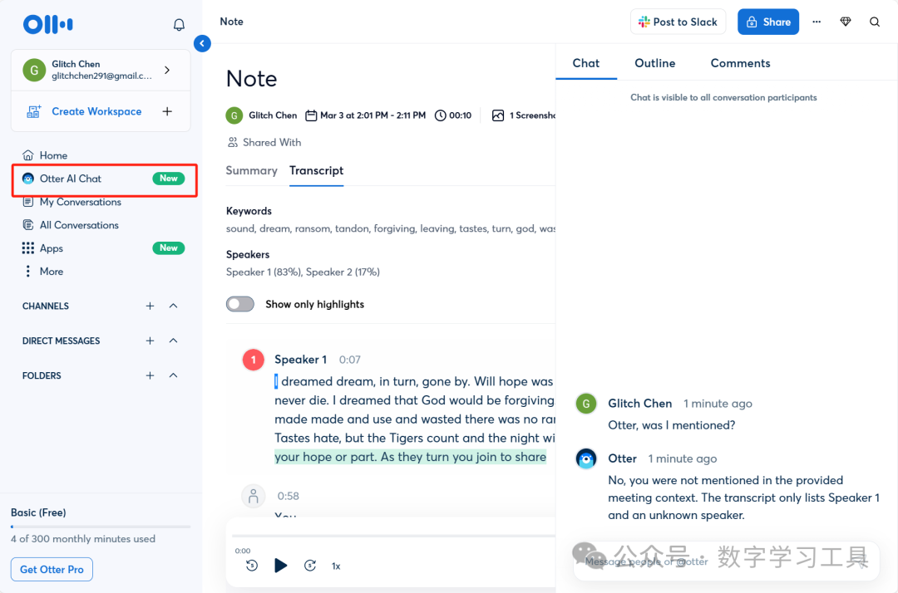Click the note author avatar
The width and height of the screenshot is (898, 593).
click(x=234, y=115)
